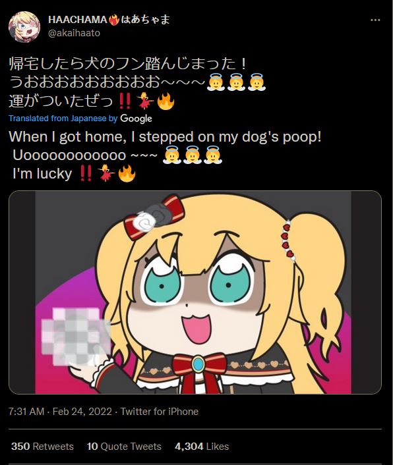Click the "Twitter for iPhone" source link

click(x=160, y=412)
